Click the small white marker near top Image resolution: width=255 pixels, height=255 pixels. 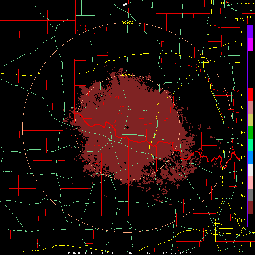pos(125,5)
